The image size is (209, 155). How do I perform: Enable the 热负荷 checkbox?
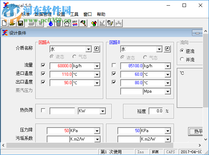pyautogui.click(x=43, y=110)
